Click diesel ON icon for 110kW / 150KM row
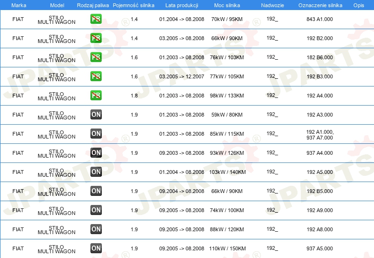Viewport: 374px width, 258px height. pyautogui.click(x=96, y=248)
